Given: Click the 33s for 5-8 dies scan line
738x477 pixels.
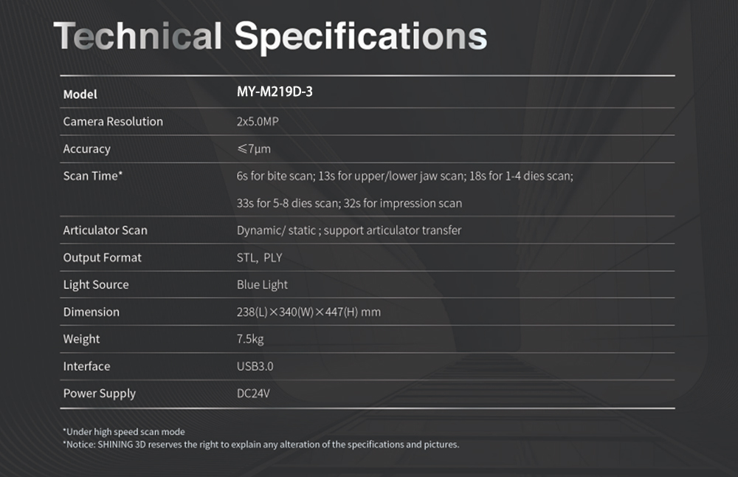Looking at the screenshot, I should pos(349,203).
